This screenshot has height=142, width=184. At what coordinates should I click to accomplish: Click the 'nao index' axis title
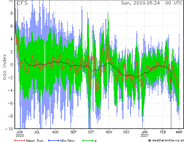(x=4, y=67)
